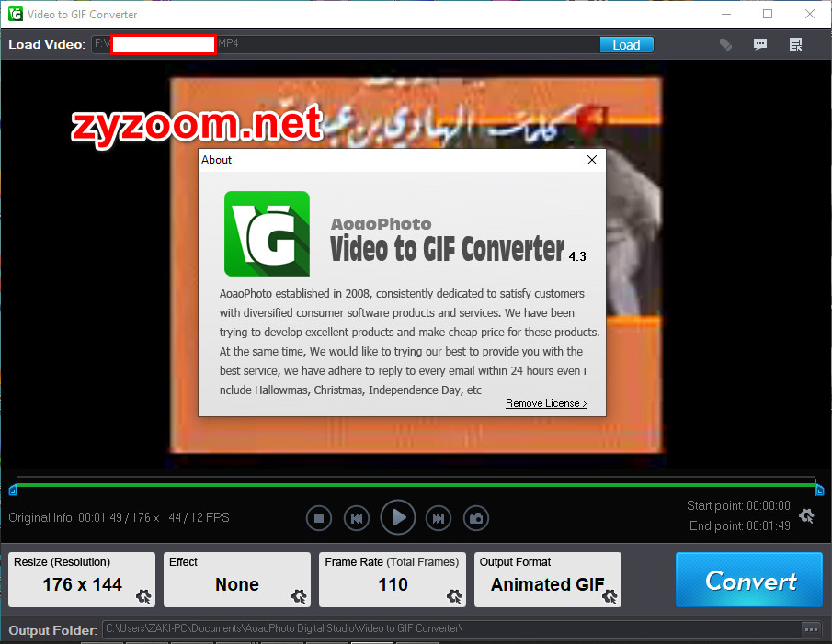832x644 pixels.
Task: Click the app icon in title bar
Action: 16,14
